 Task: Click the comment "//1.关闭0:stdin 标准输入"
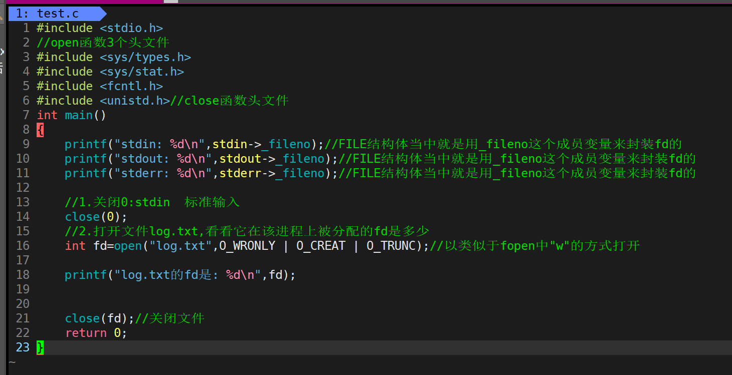coord(152,202)
